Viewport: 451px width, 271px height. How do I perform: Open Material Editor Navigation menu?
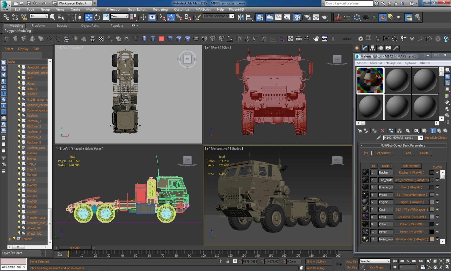click(393, 63)
